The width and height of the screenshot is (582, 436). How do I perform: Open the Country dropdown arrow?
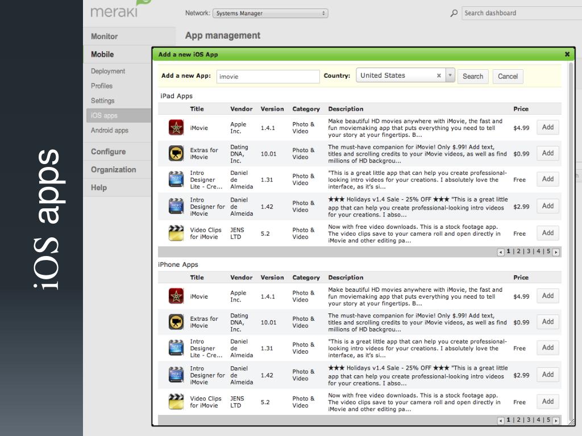450,76
